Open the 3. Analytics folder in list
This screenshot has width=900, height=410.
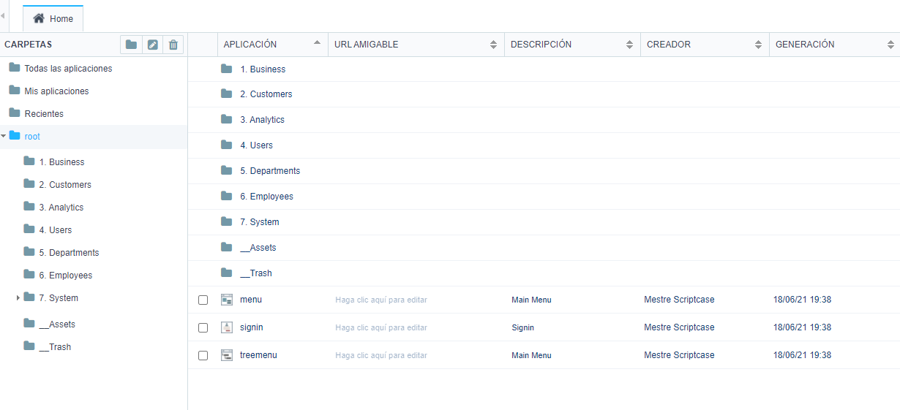262,120
